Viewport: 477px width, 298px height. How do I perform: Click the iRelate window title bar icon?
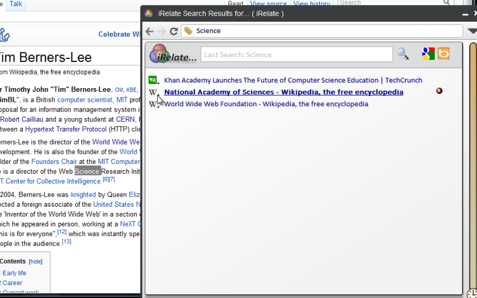click(149, 14)
